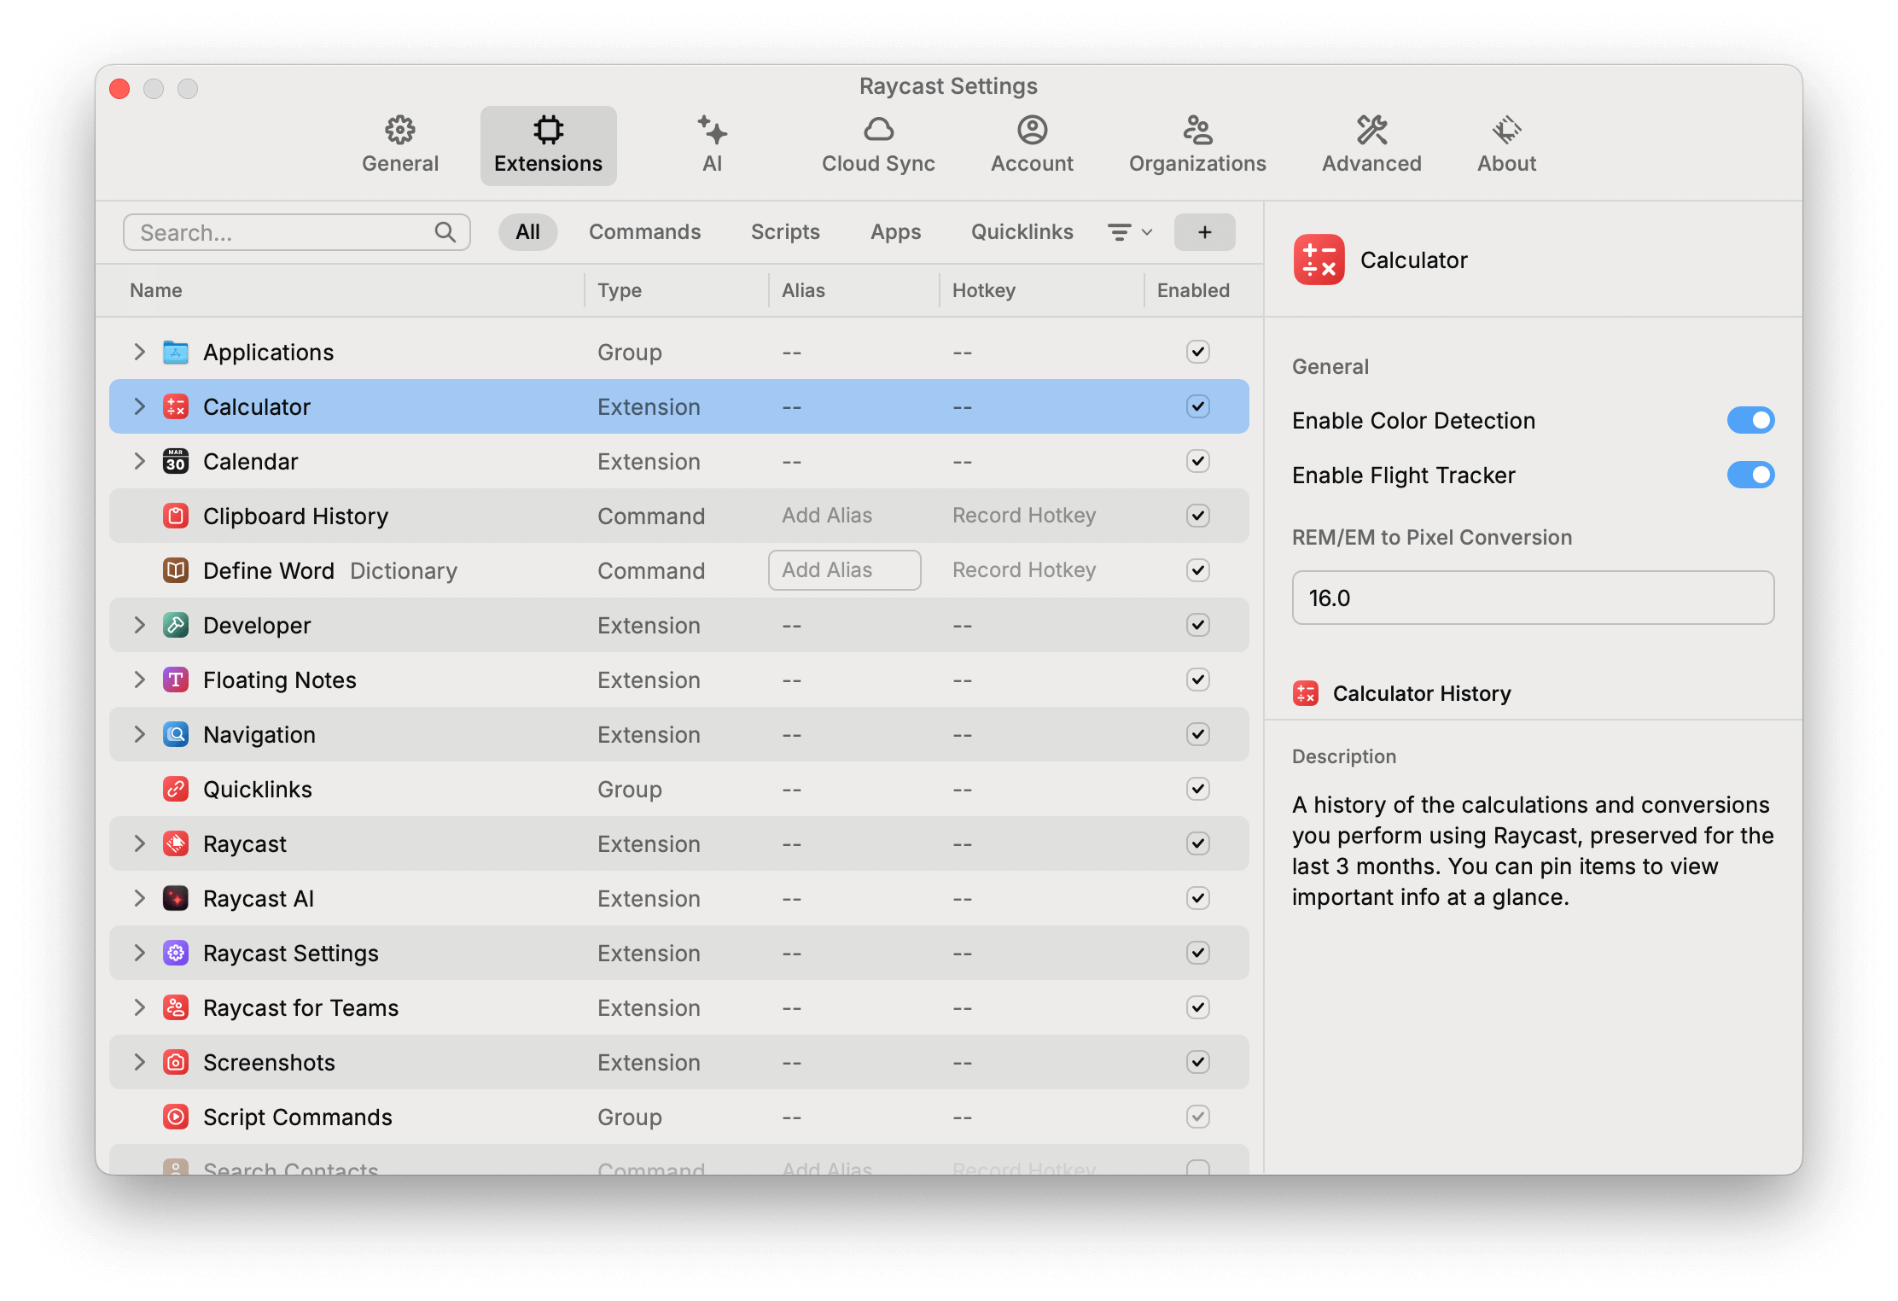This screenshot has width=1898, height=1301.
Task: Click the Calculator History icon
Action: click(x=1306, y=693)
